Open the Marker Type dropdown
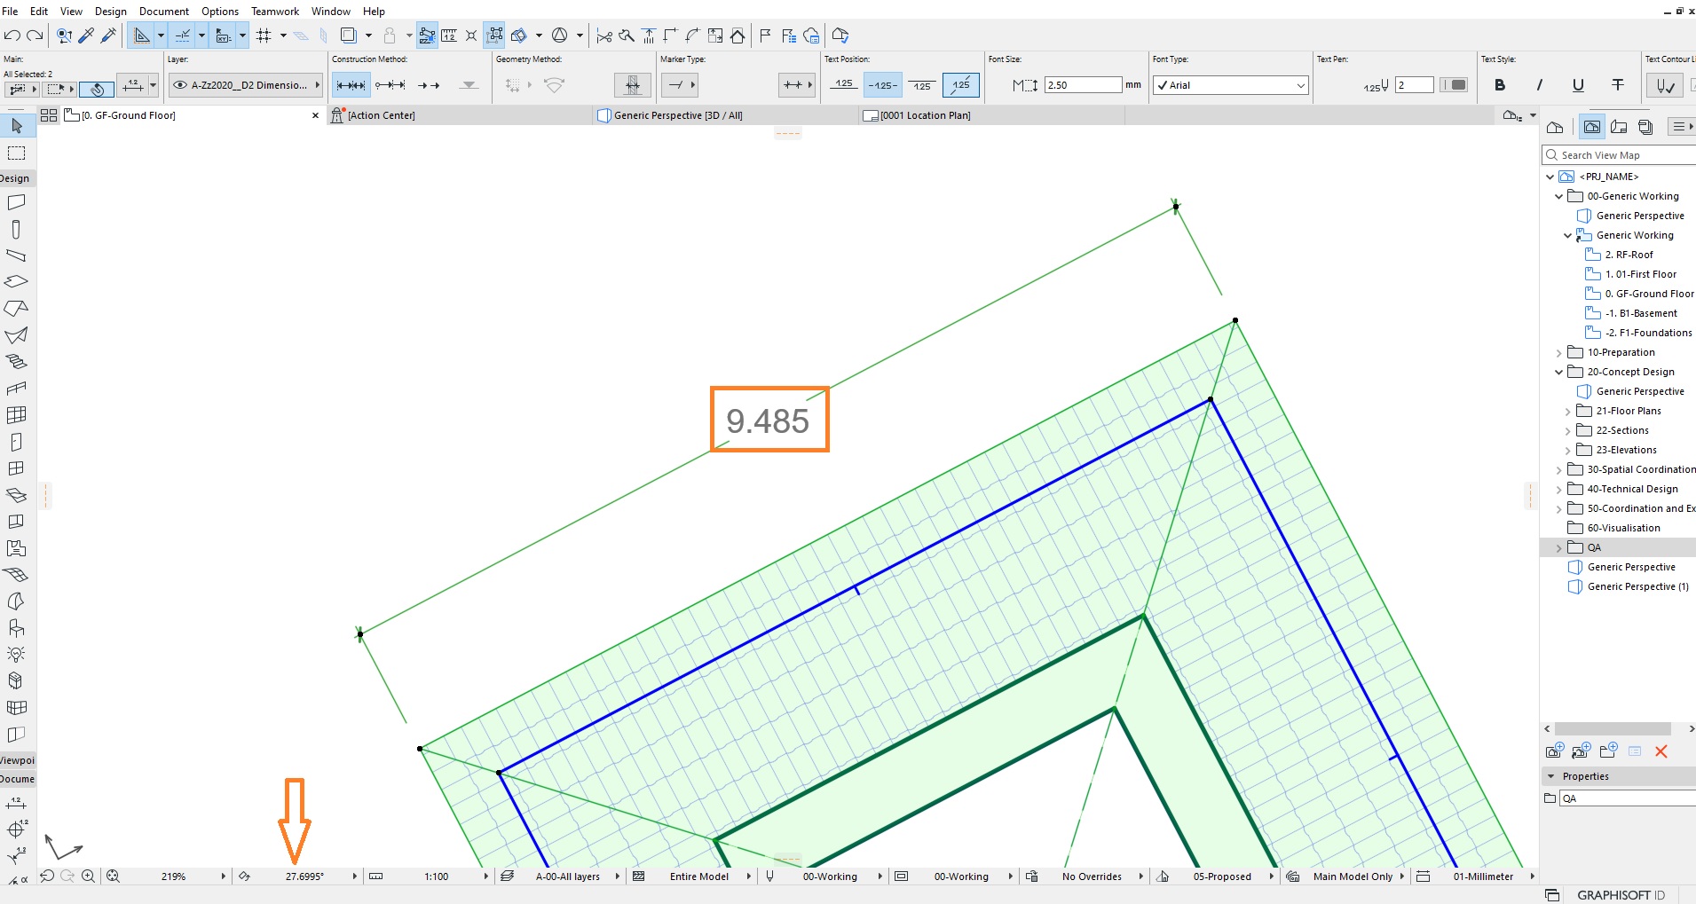This screenshot has height=904, width=1696. coord(680,85)
